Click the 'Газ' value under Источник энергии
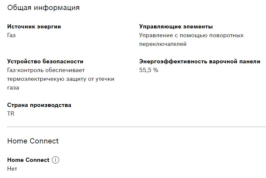The image size is (266, 178). pyautogui.click(x=11, y=35)
